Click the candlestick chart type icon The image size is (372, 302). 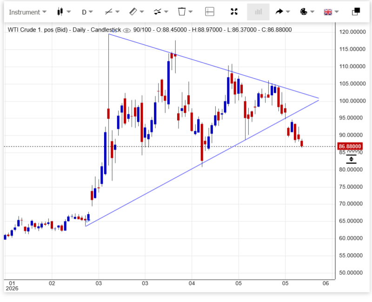[x=60, y=12]
